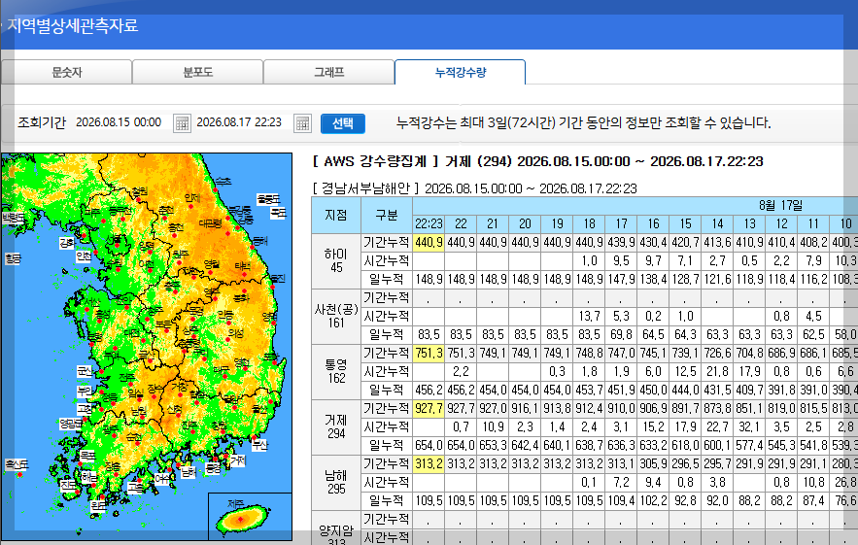Click the highlighted 927,7 value for 거제
This screenshot has height=545, width=858.
(x=429, y=409)
